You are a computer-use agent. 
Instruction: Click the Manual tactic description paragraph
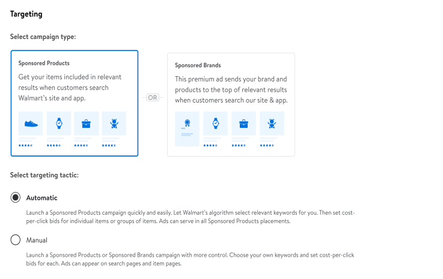[190, 259]
